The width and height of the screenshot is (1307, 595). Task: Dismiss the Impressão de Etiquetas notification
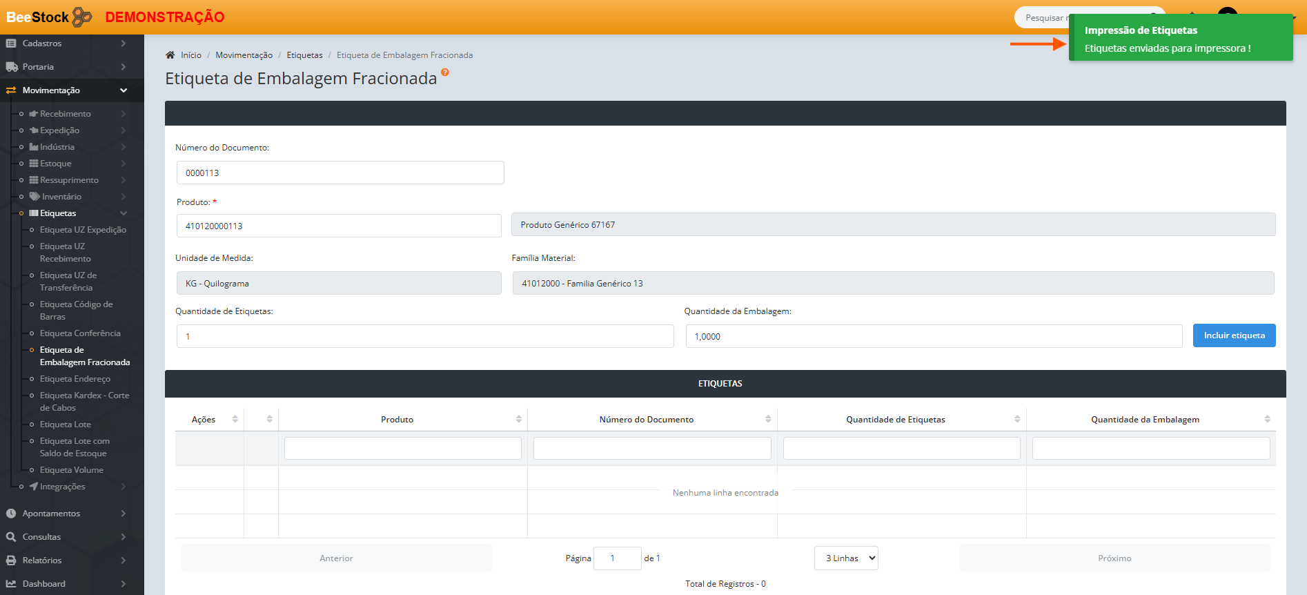point(1180,39)
